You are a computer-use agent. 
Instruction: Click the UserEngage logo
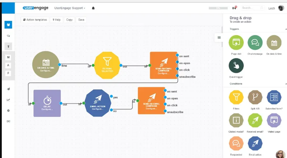tap(36, 8)
